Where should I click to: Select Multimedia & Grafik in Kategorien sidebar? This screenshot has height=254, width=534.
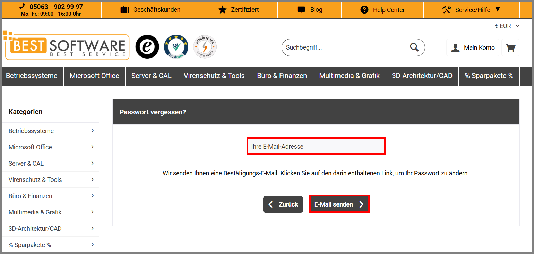[x=50, y=212]
